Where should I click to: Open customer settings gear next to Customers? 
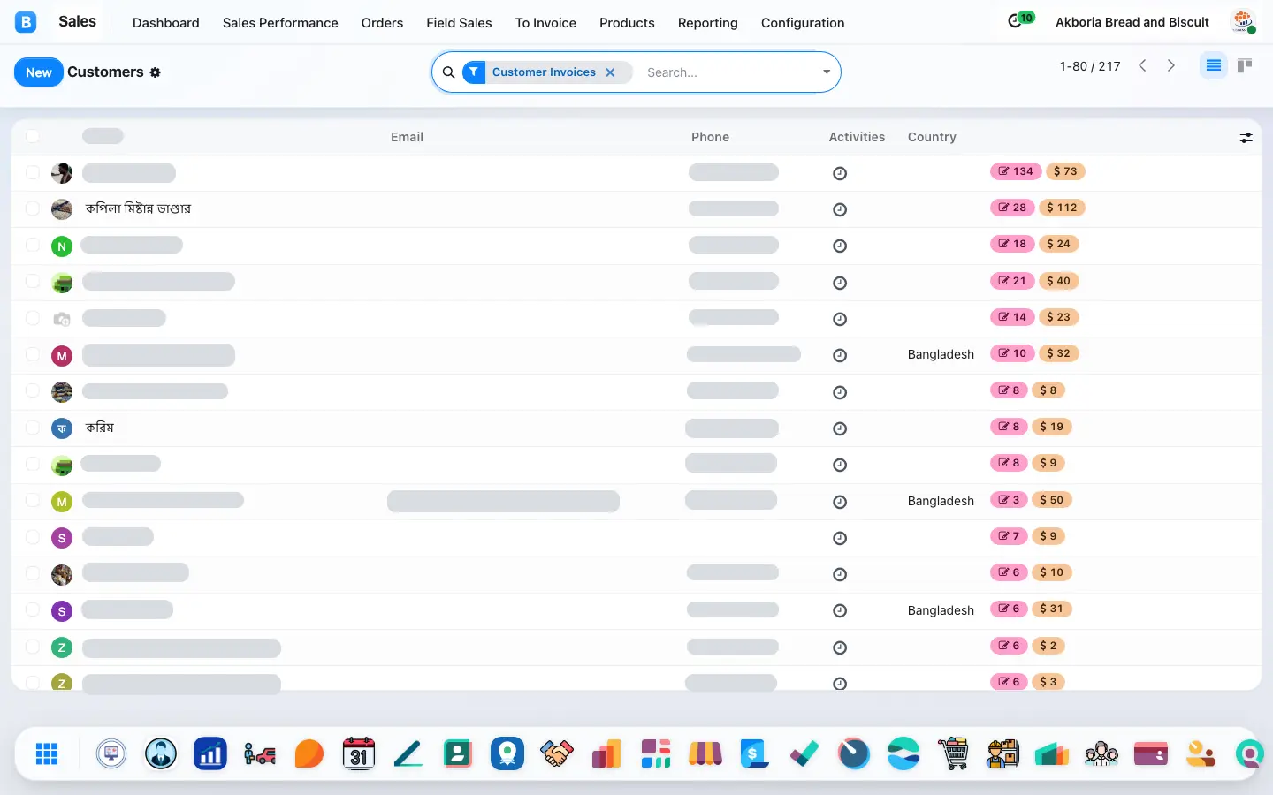coord(156,72)
